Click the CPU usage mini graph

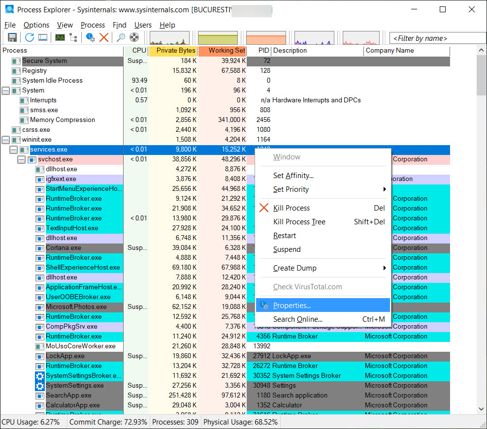click(169, 38)
